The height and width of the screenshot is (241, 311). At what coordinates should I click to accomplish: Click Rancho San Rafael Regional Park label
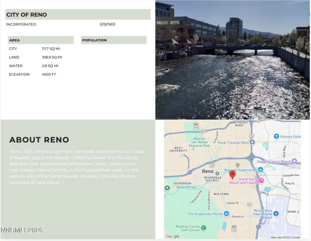(x=199, y=142)
